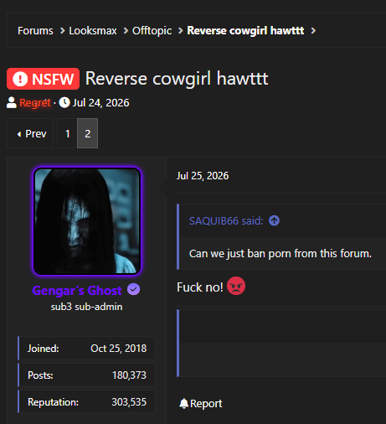Screen dimensions: 386x424
Task: Click the verified checkmark badge icon
Action: [x=134, y=289]
